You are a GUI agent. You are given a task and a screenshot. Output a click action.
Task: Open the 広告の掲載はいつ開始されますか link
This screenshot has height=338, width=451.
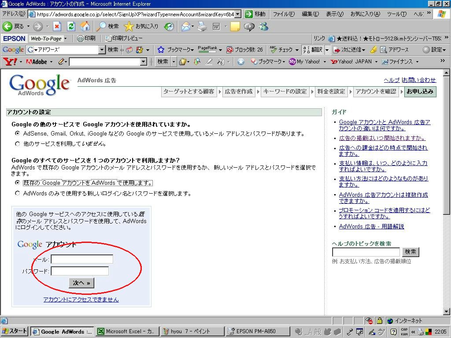[382, 138]
